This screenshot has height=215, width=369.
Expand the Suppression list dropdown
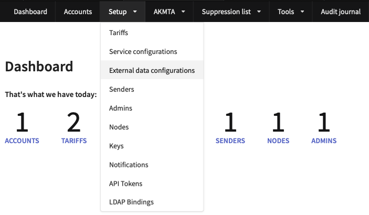231,12
